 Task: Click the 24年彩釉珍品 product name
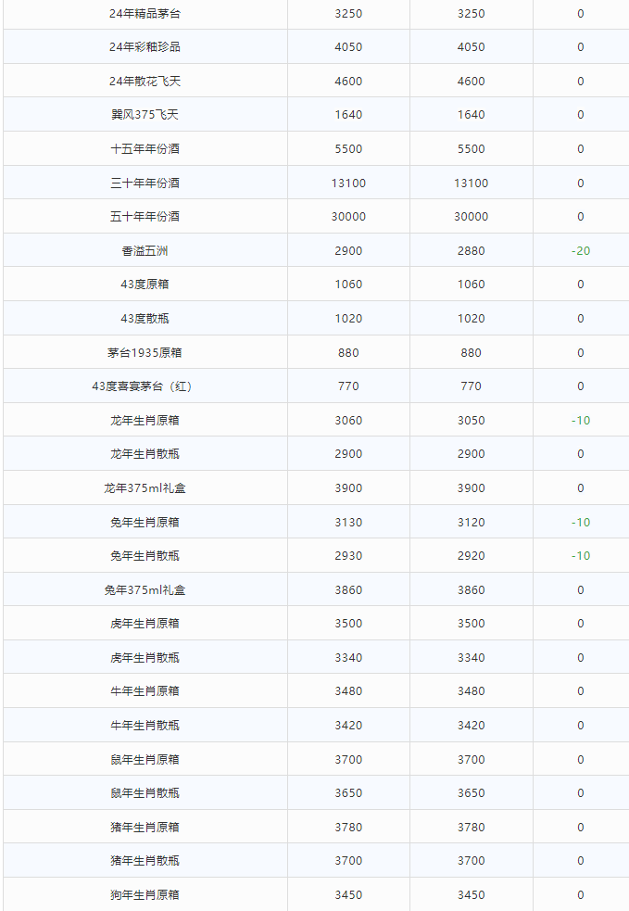[145, 47]
